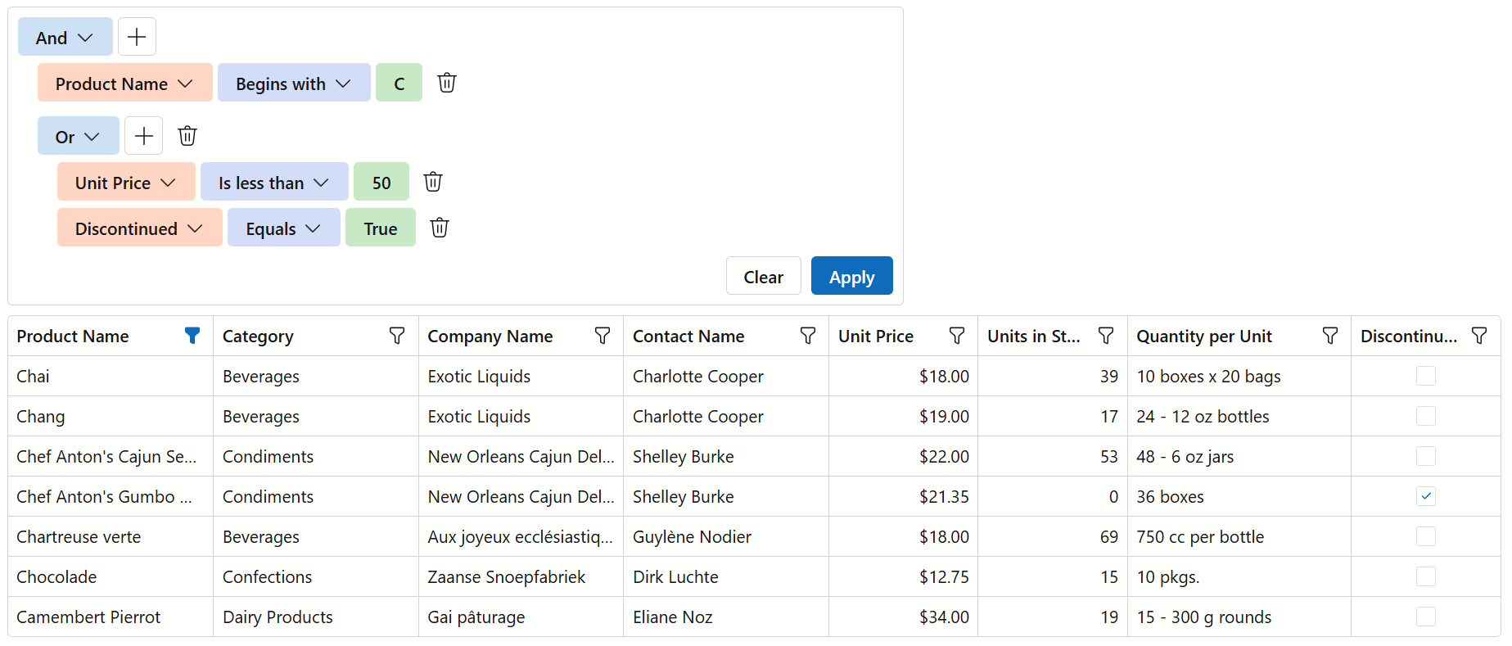The width and height of the screenshot is (1512, 646).
Task: Select the Chang product cell
Action: (111, 416)
